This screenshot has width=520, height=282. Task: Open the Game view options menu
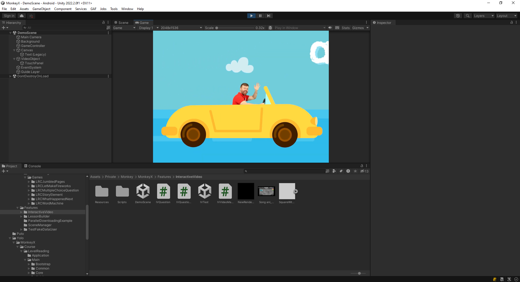[366, 23]
